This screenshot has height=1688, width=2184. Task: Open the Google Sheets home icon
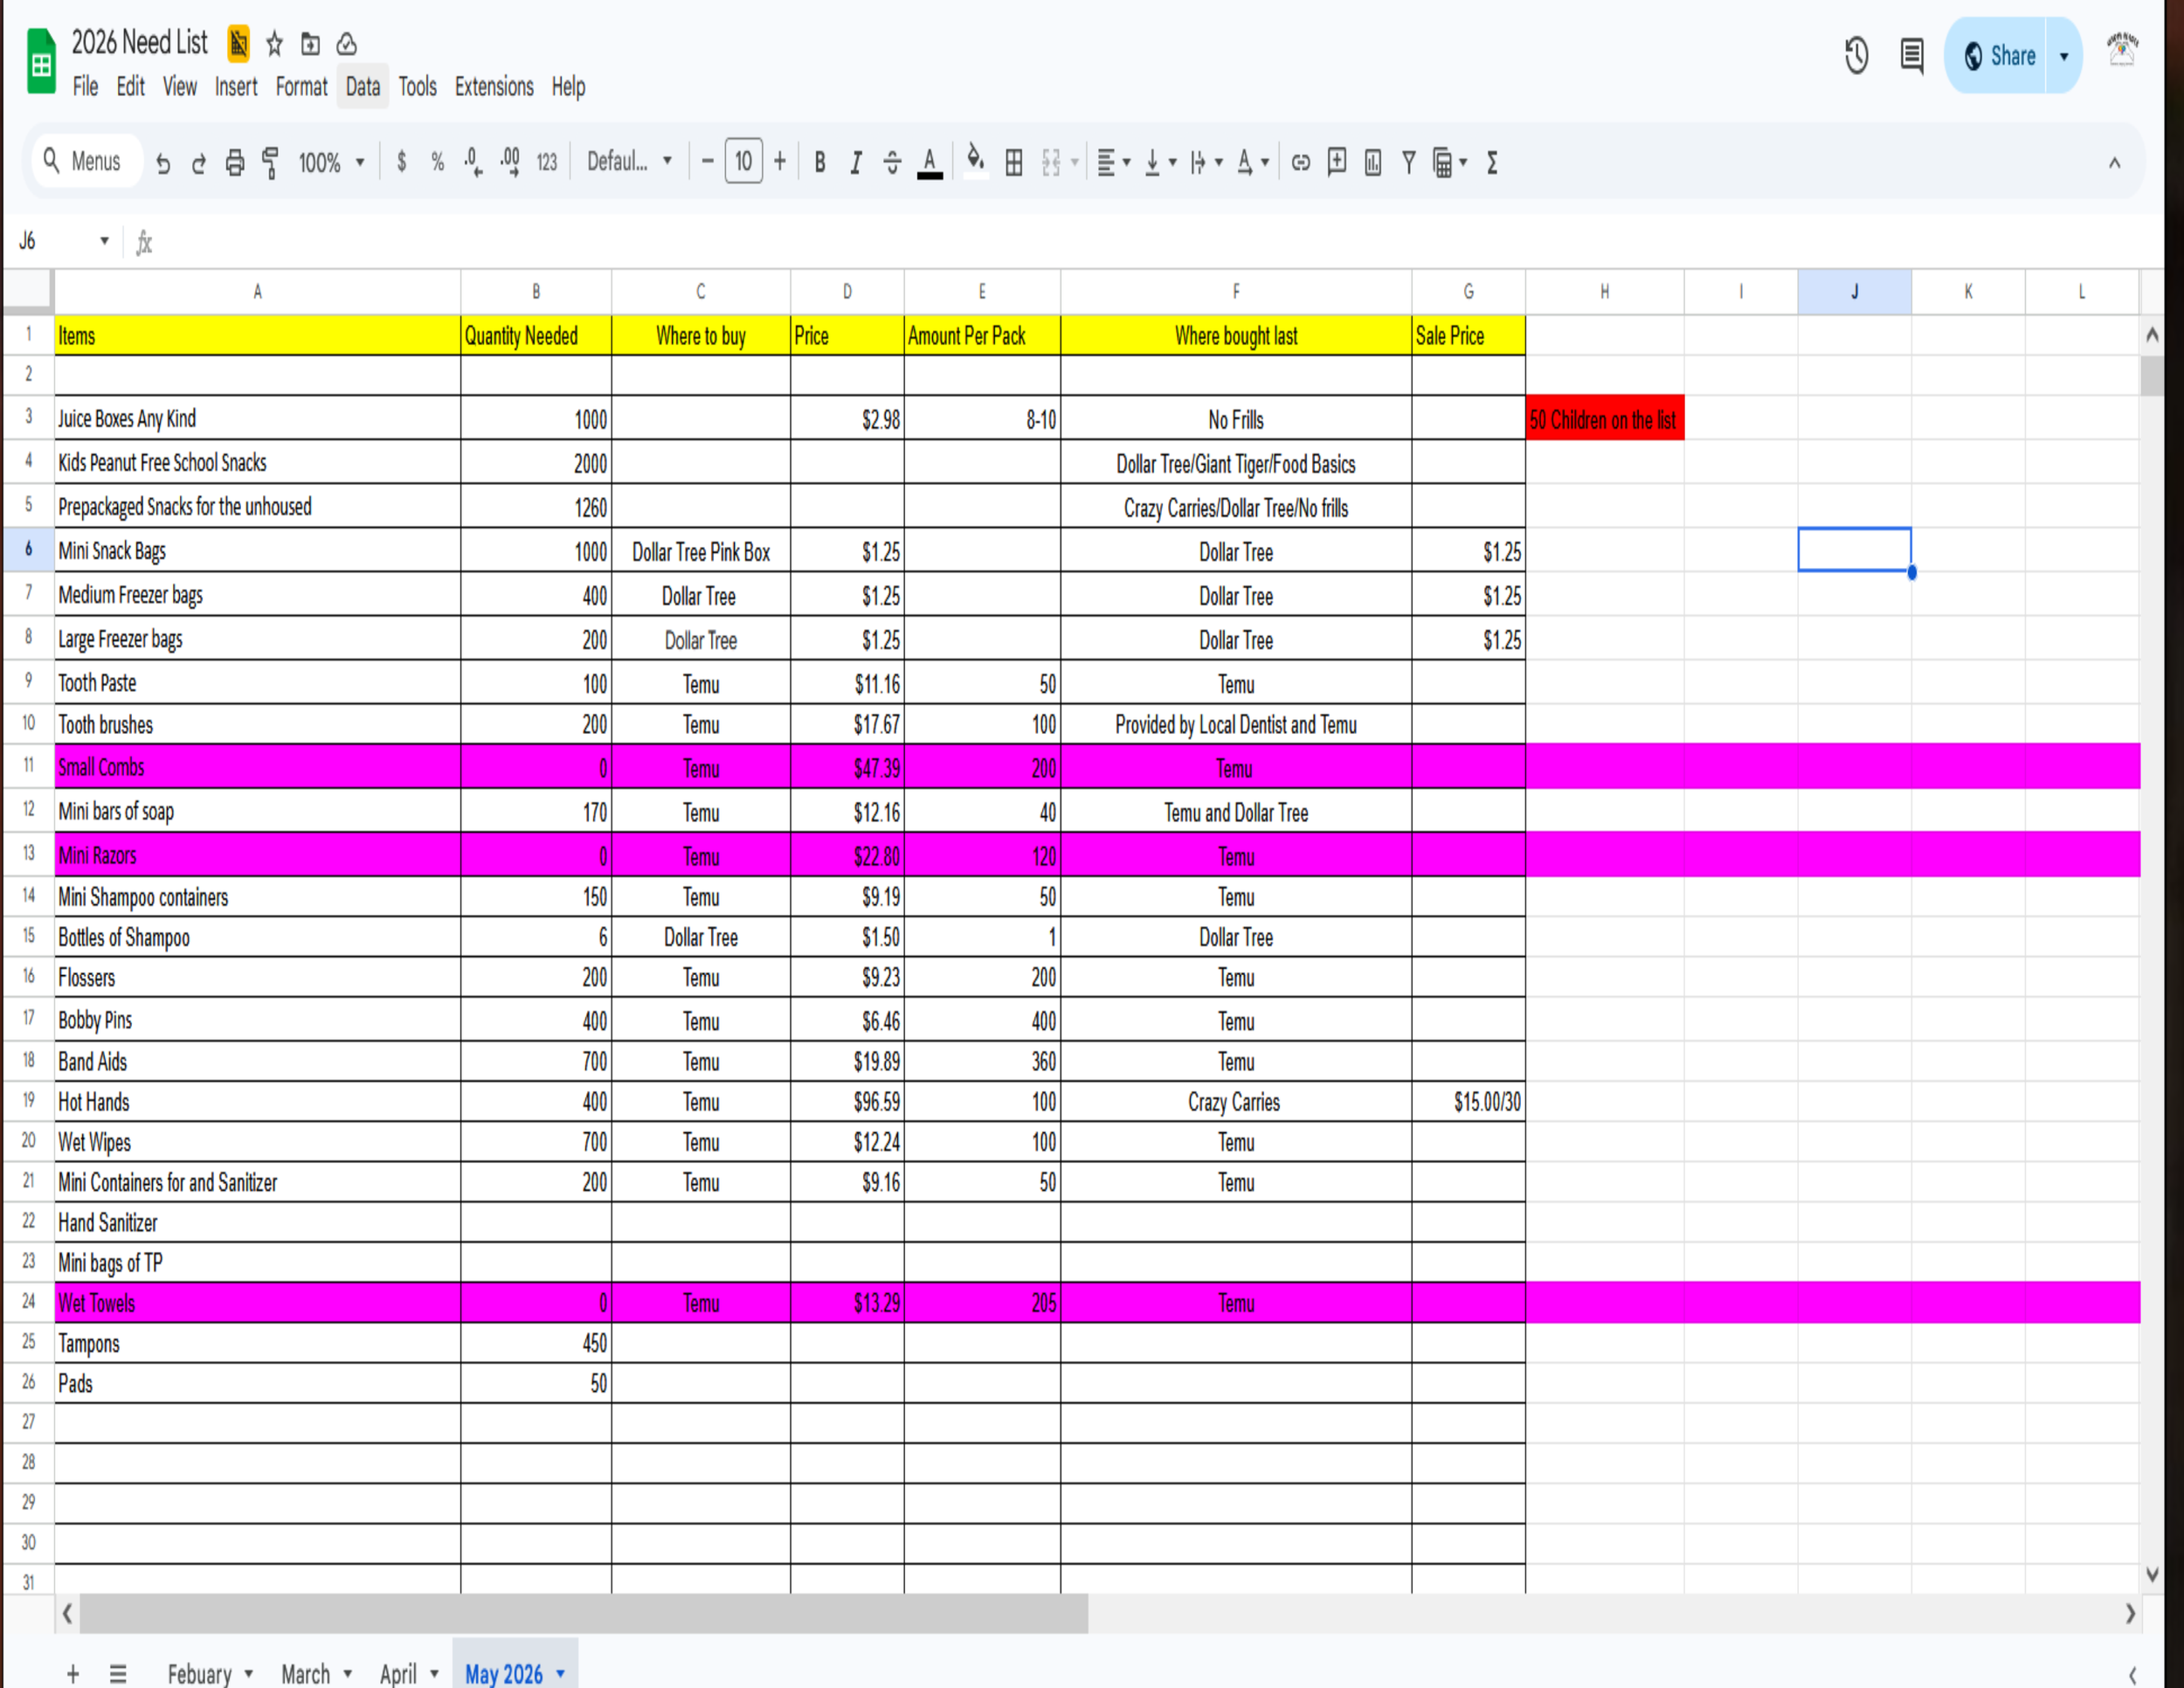(41, 62)
